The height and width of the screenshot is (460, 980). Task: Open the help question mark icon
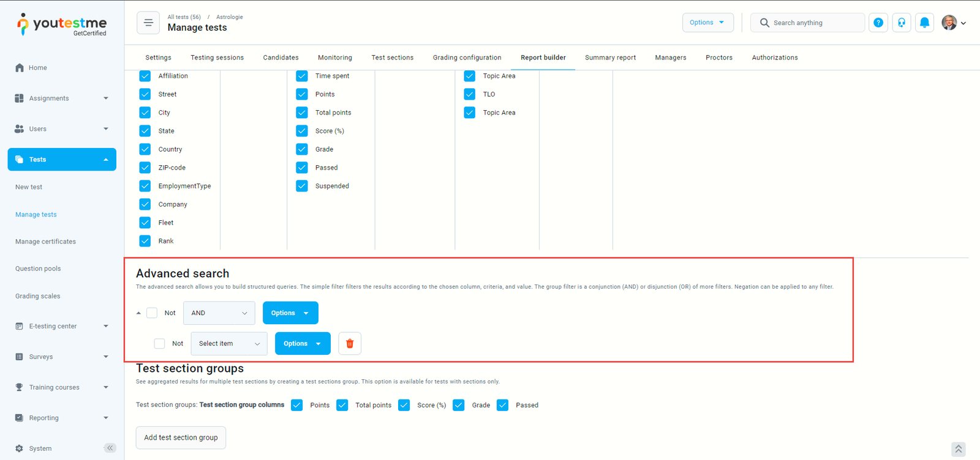coord(878,23)
